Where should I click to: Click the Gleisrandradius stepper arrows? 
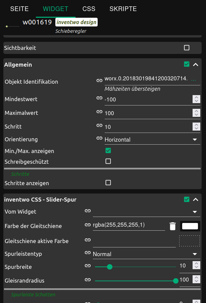click(x=196, y=279)
